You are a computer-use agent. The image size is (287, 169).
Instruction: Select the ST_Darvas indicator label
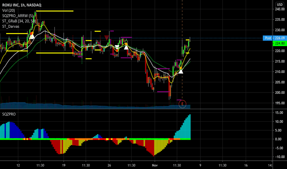click(11, 26)
